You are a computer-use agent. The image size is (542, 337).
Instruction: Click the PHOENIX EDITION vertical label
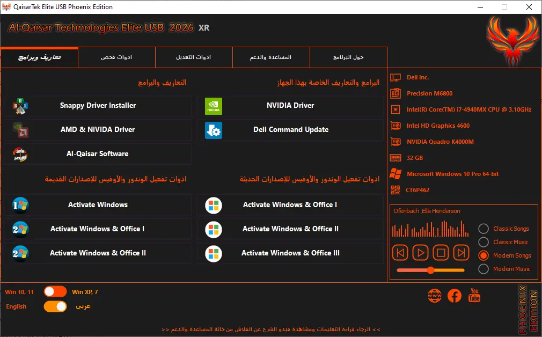point(528,309)
